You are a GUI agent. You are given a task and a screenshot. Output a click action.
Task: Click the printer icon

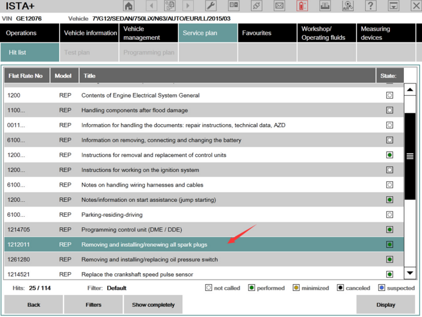[325, 6]
